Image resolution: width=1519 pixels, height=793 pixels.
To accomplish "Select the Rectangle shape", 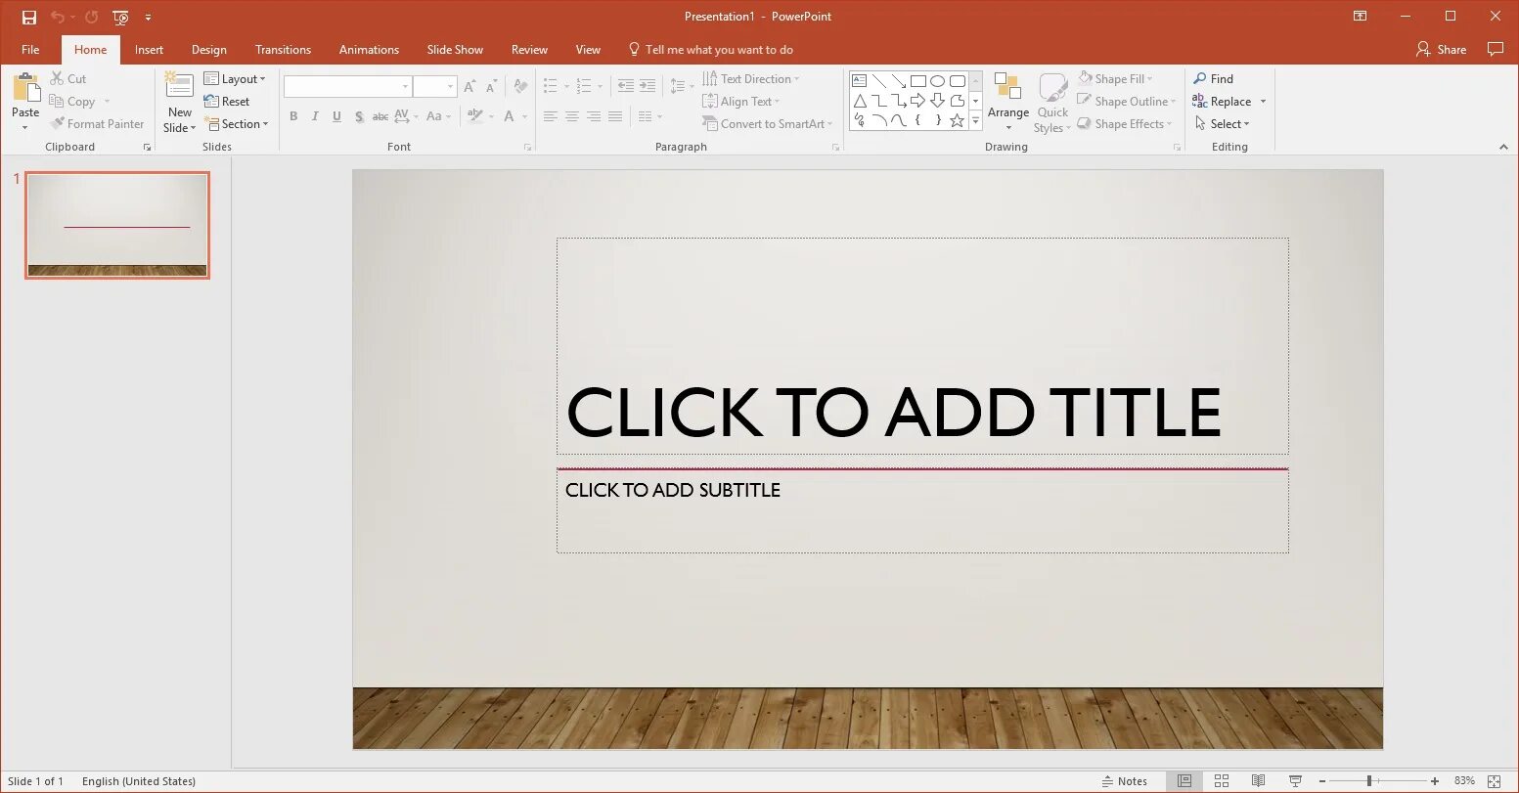I will pyautogui.click(x=918, y=81).
